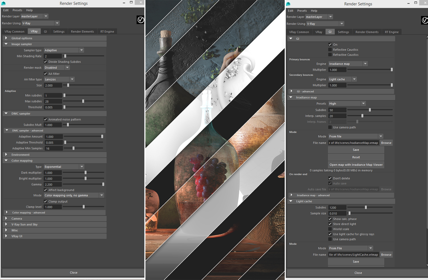428x280 pixels.
Task: Expand V-Ray Sun and Sky section
Action: [x=55, y=224]
